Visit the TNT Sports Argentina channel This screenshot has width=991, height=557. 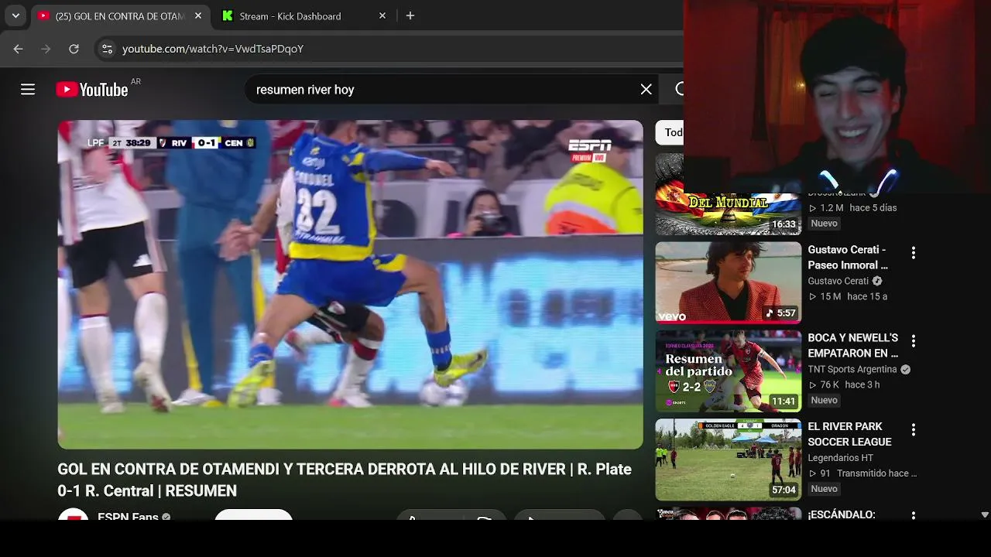pos(852,369)
